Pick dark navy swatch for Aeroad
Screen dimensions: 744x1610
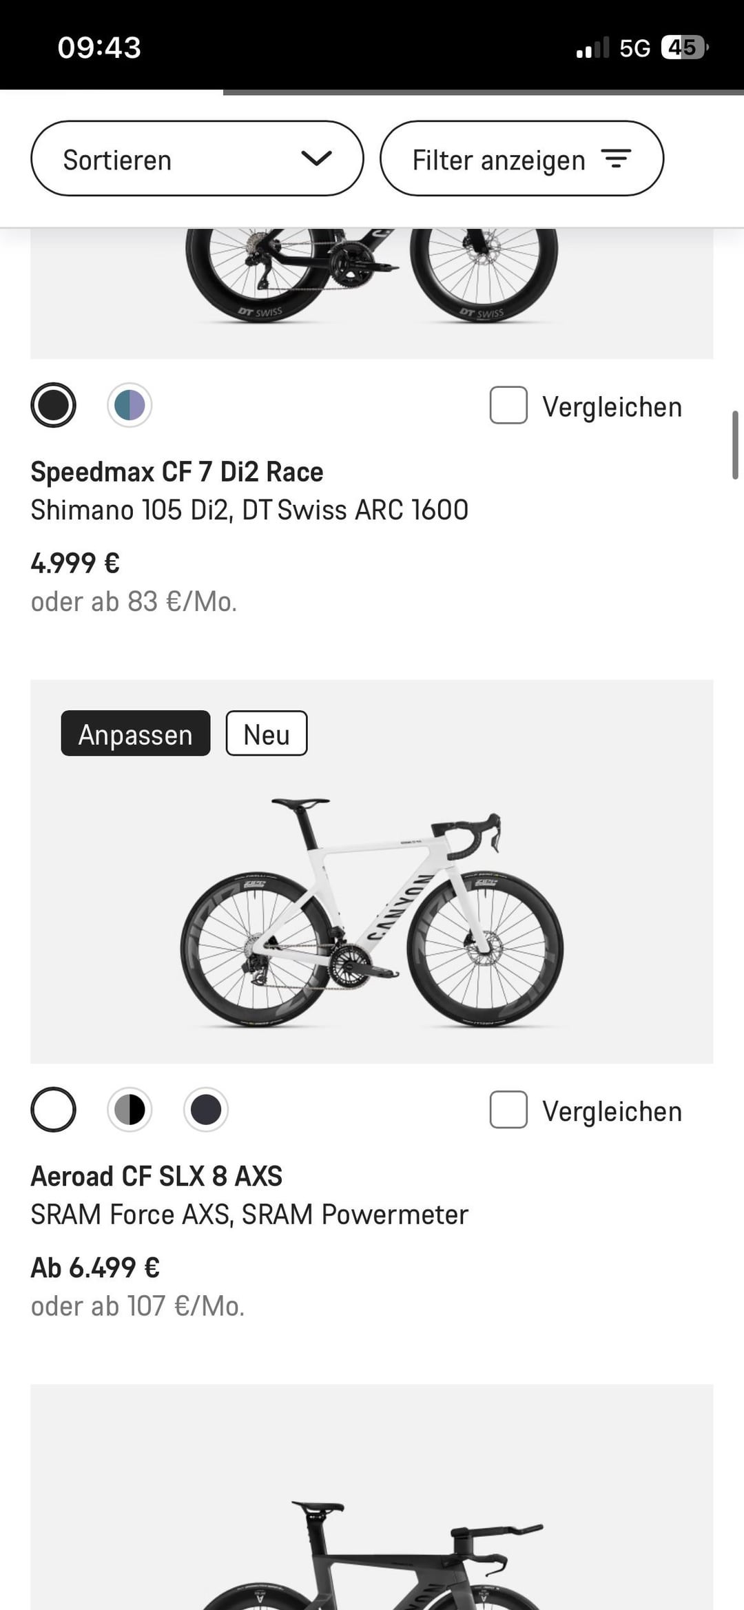(x=205, y=1110)
